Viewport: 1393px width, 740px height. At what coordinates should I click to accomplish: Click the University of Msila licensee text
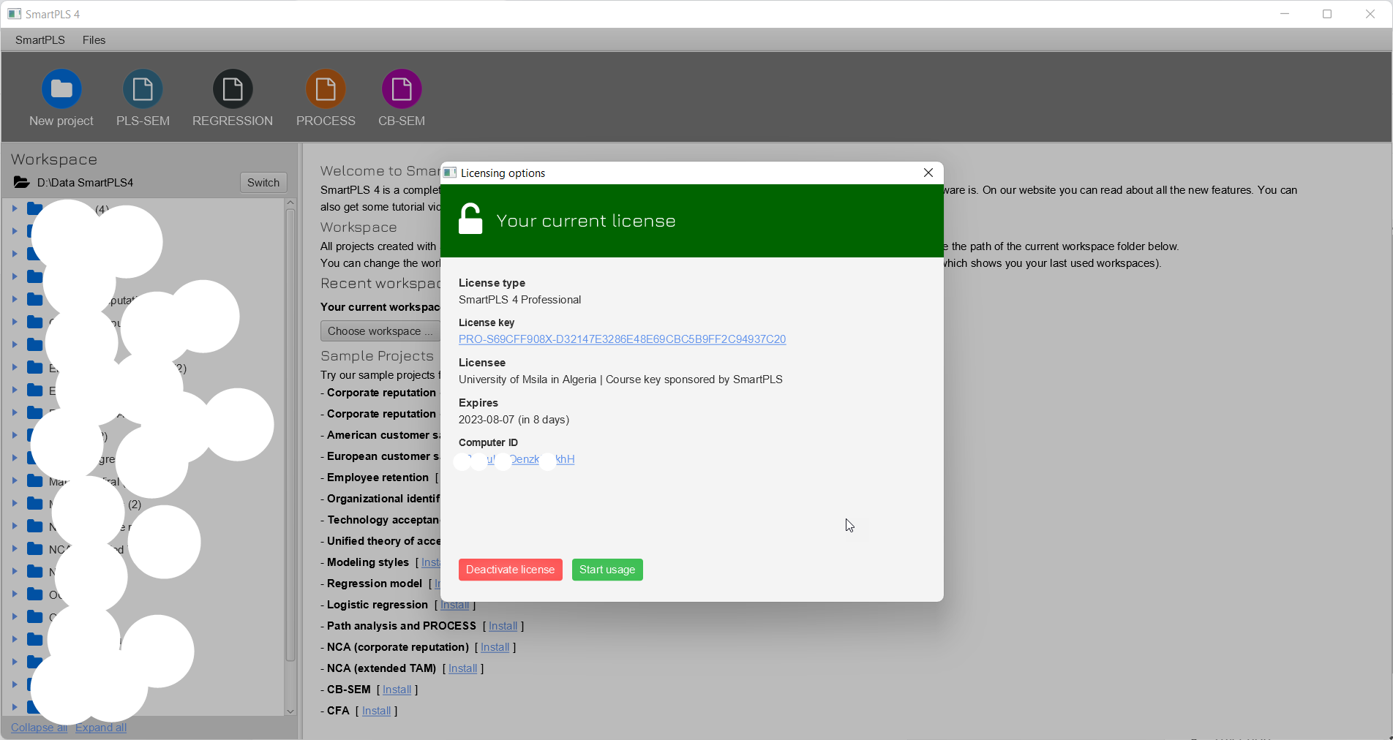(x=620, y=380)
